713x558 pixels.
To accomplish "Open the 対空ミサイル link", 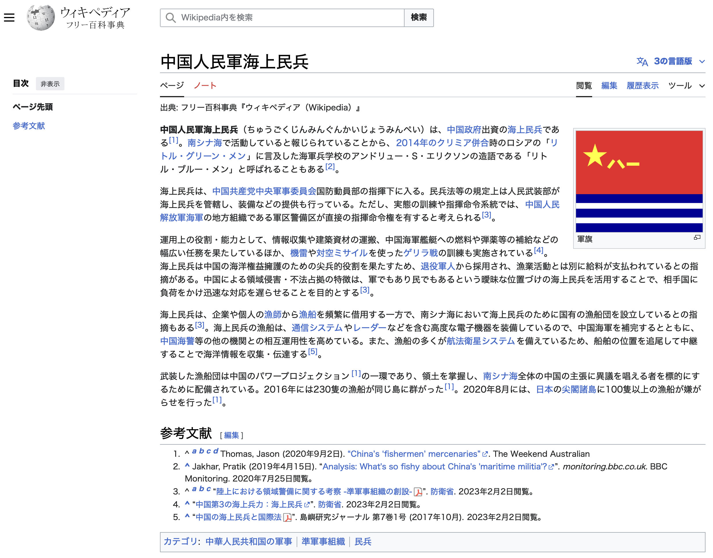I will (342, 253).
